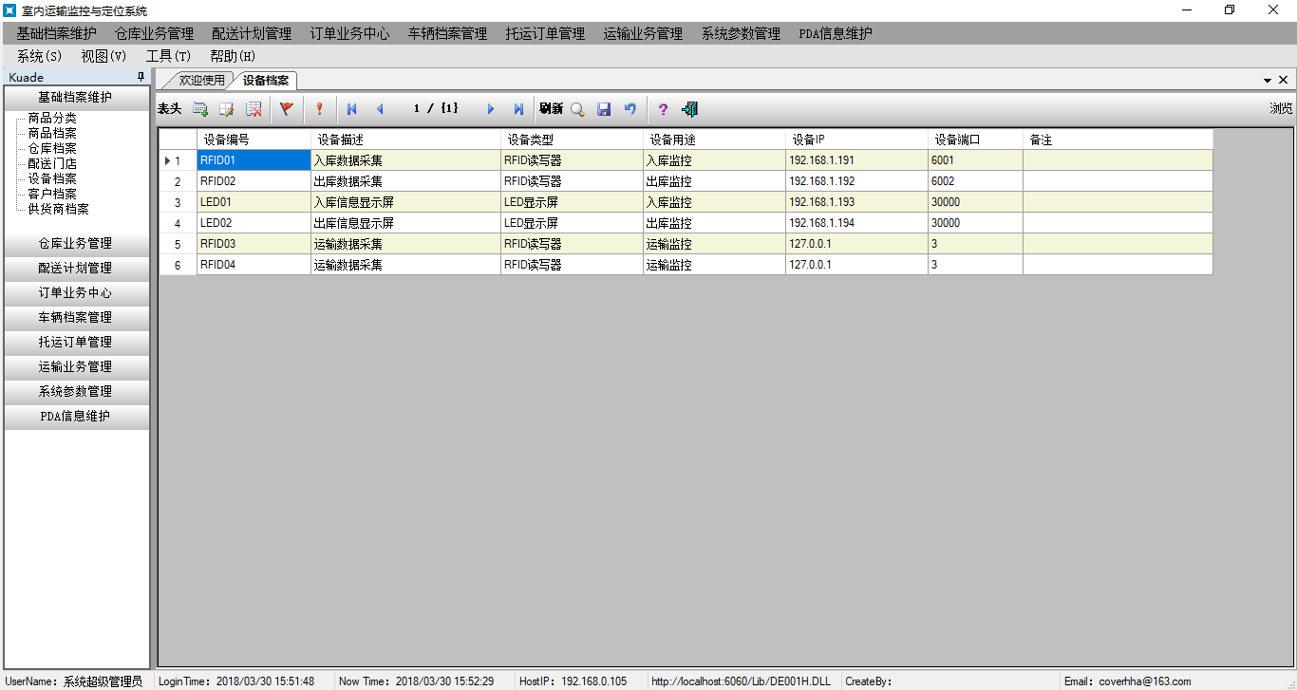This screenshot has width=1297, height=690.
Task: Click the floppy disk save icon
Action: (x=604, y=109)
